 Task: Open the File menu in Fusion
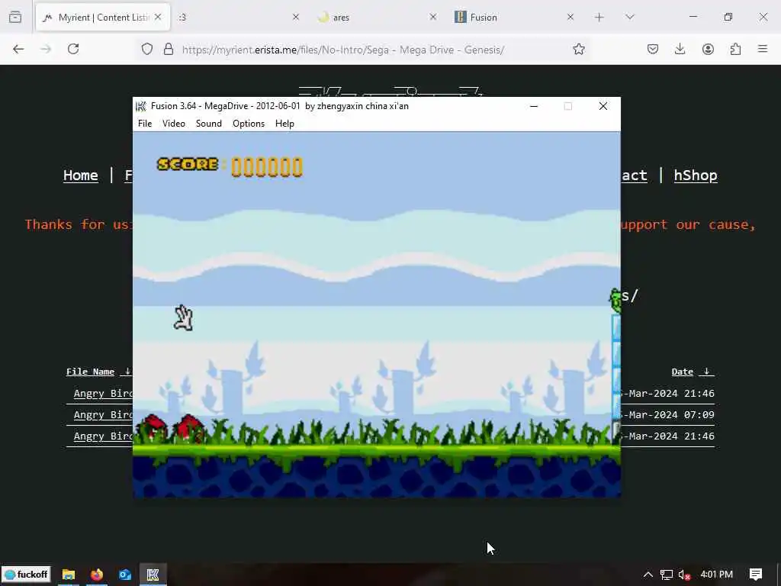point(145,124)
